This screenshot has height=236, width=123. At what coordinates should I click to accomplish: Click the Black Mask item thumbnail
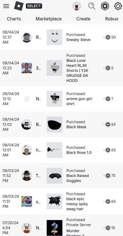pyautogui.click(x=55, y=124)
